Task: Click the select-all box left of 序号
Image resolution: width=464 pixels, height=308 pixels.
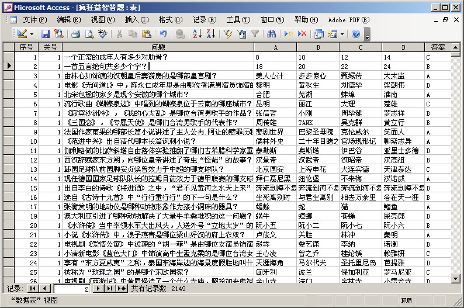Action: [x=9, y=47]
